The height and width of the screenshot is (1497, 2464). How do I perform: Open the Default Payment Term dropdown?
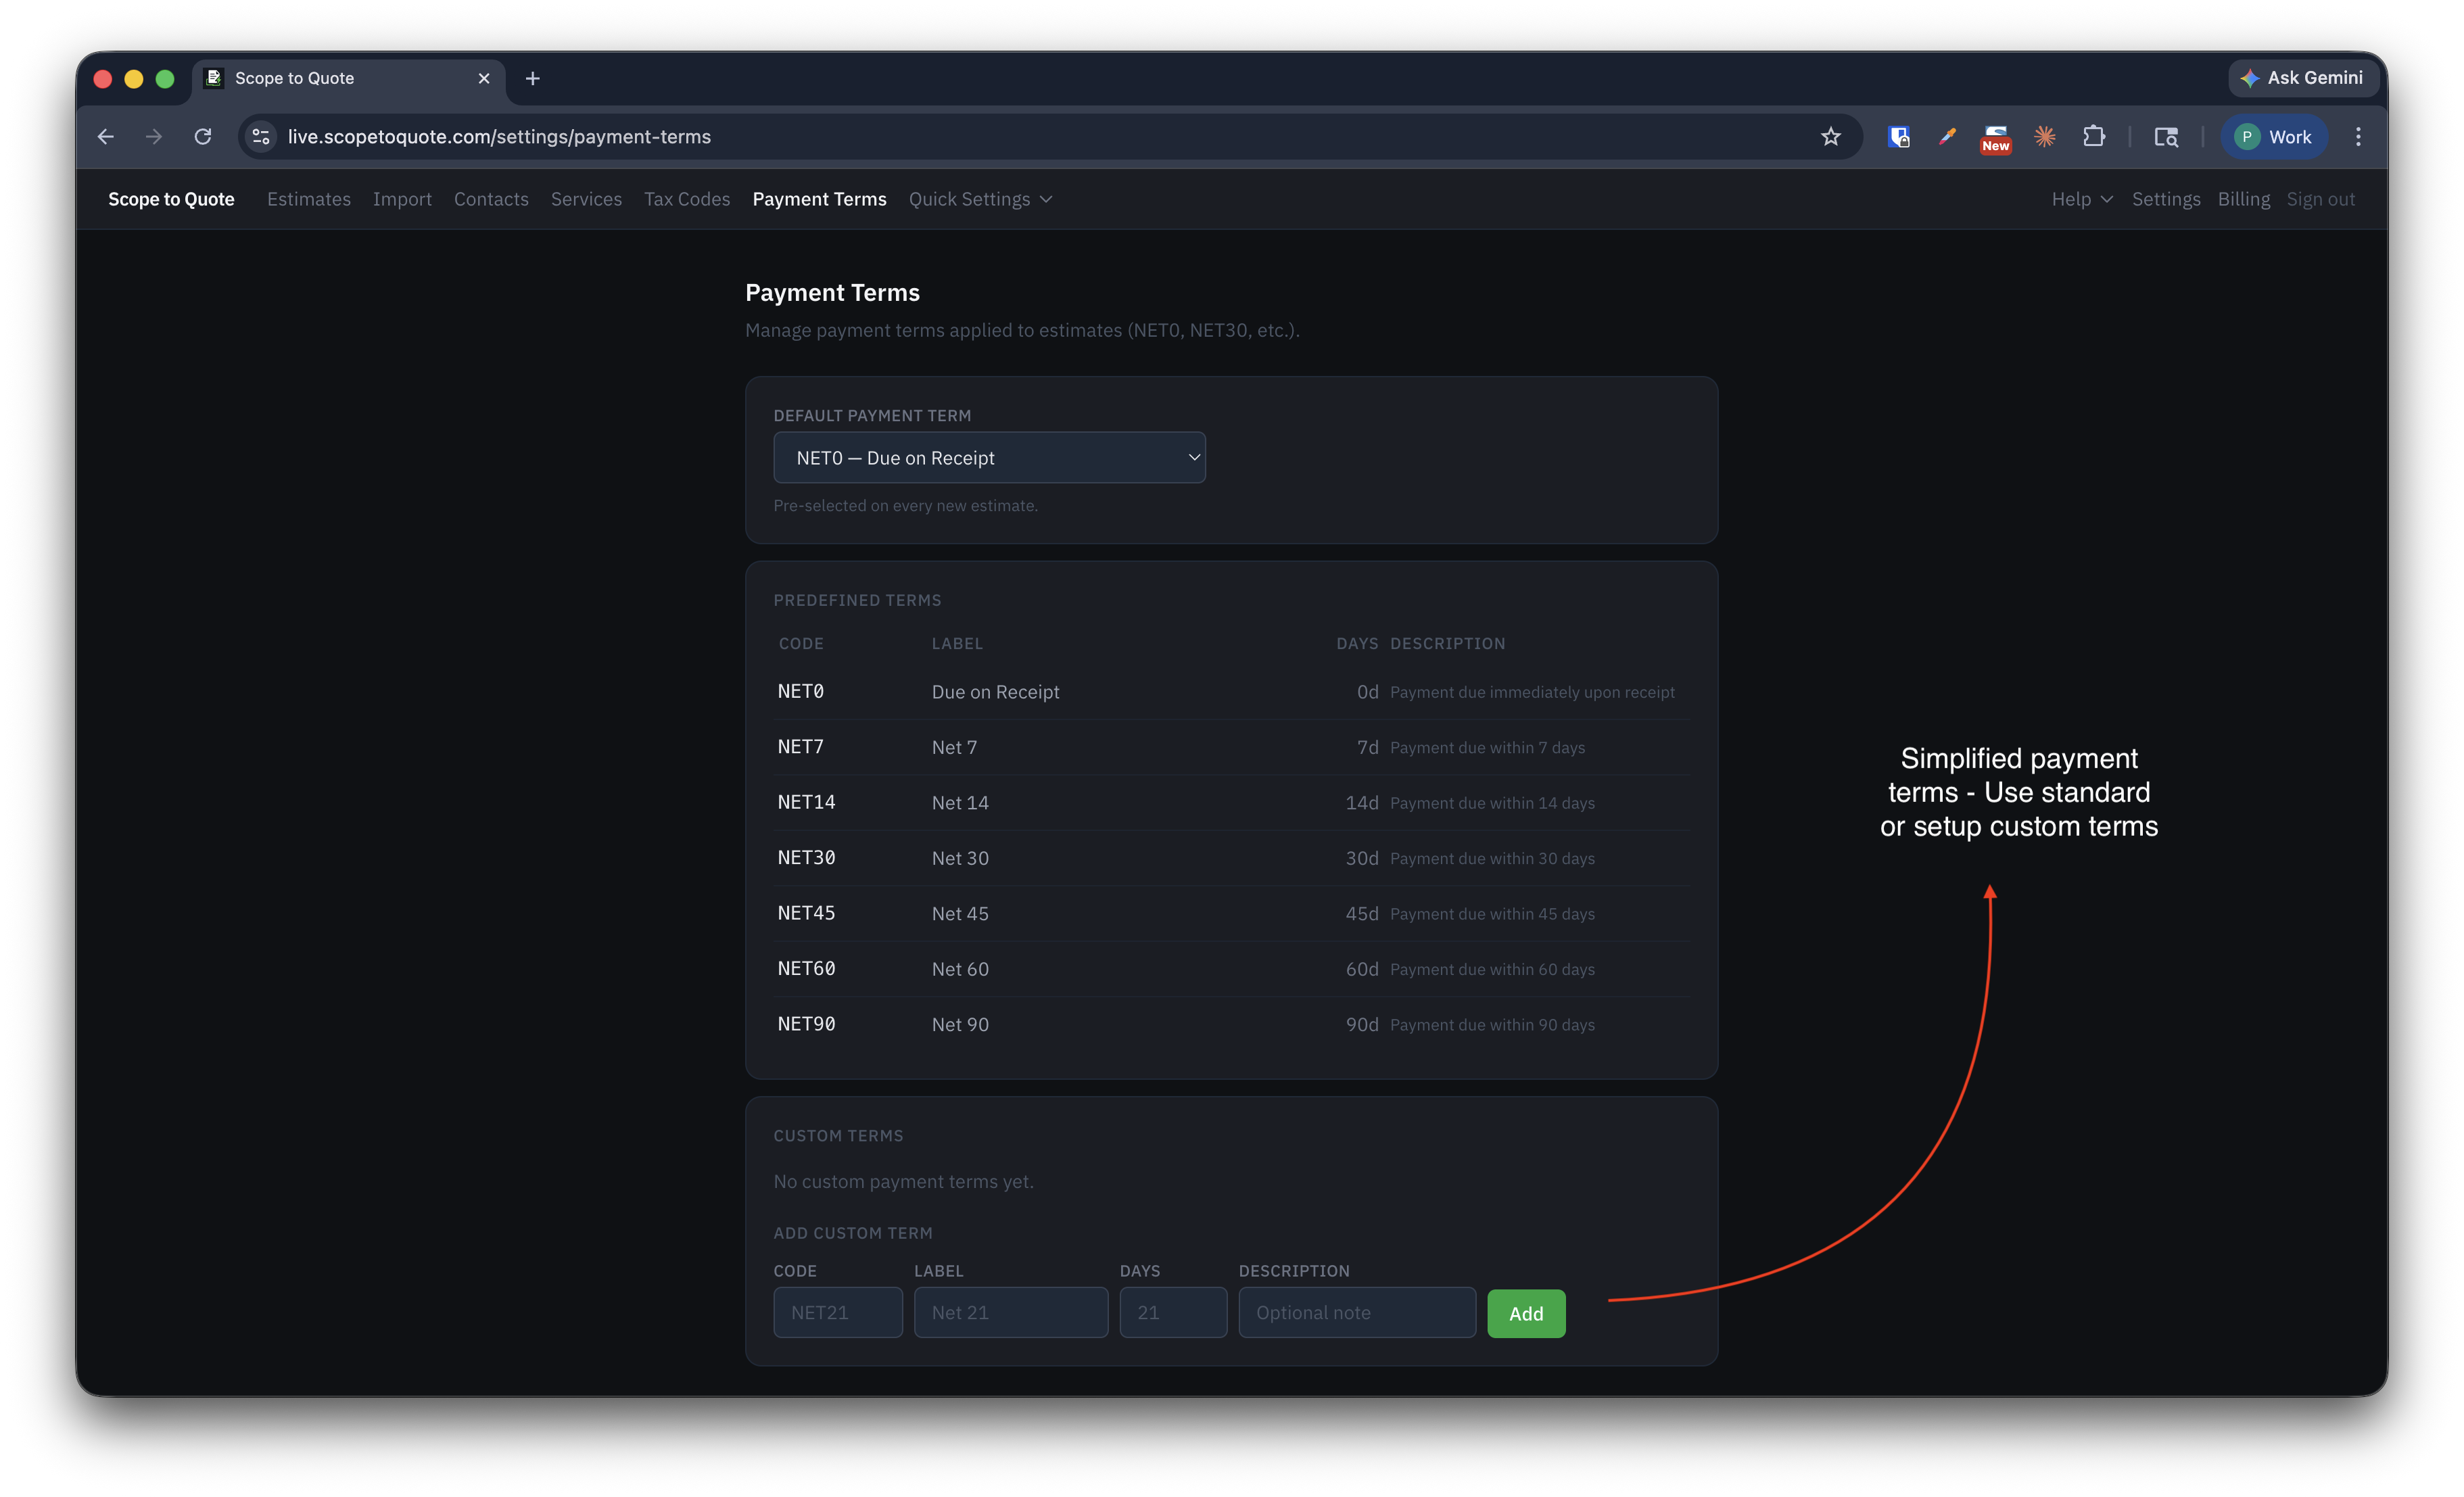988,458
